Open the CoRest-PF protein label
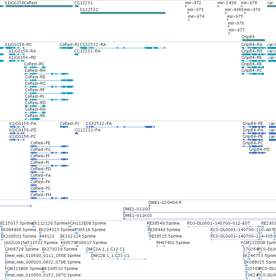The width and height of the screenshot is (276, 280). coord(40,156)
